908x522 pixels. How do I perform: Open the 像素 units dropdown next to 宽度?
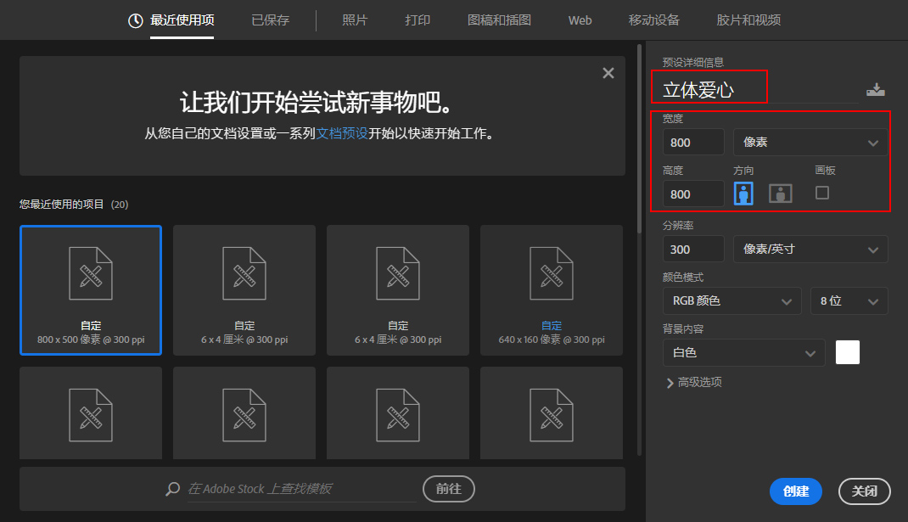pyautogui.click(x=810, y=142)
